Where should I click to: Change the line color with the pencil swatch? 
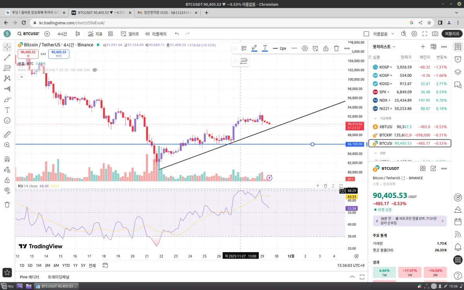254,48
